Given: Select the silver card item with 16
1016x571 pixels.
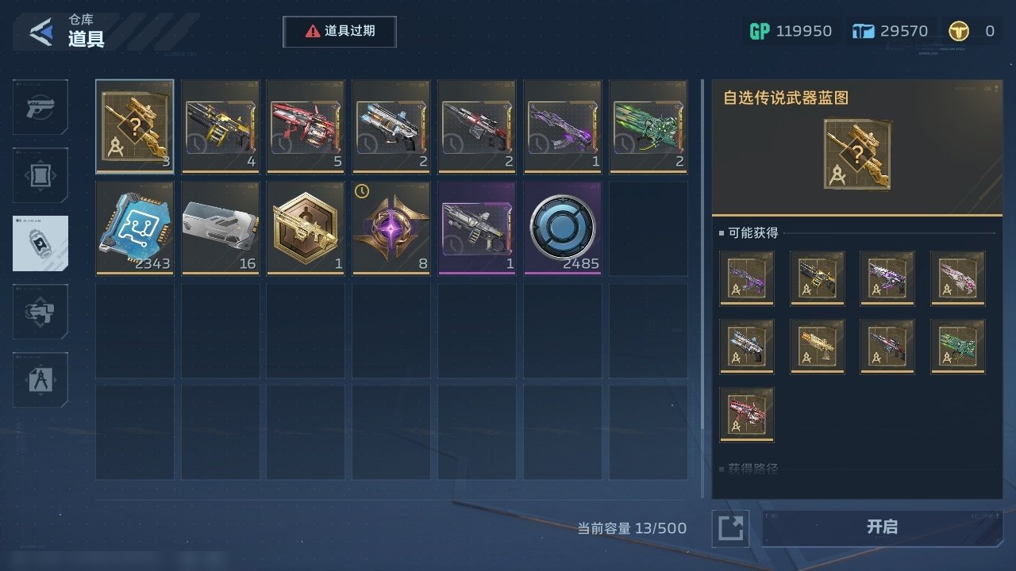Looking at the screenshot, I should (221, 228).
